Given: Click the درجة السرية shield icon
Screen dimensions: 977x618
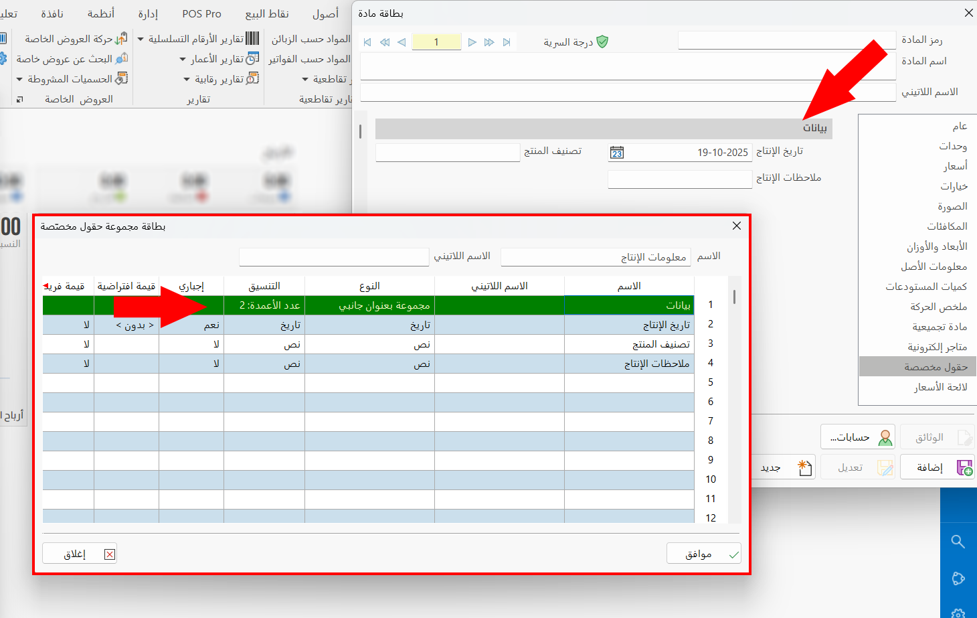Looking at the screenshot, I should (602, 42).
